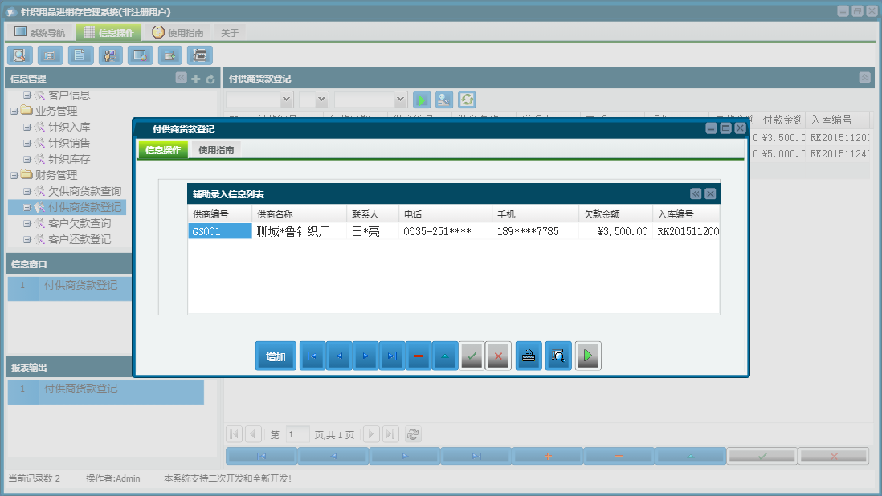Collapse the 辅助录入信息列表 panel
The image size is (882, 496).
tap(696, 193)
